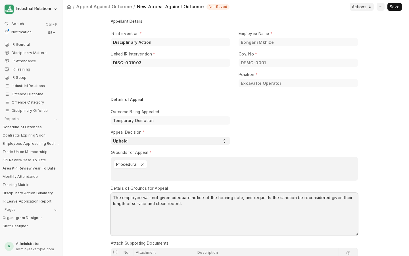This screenshot has height=256, width=409.
Task: Go to home via breadcrumb icon
Action: click(69, 7)
